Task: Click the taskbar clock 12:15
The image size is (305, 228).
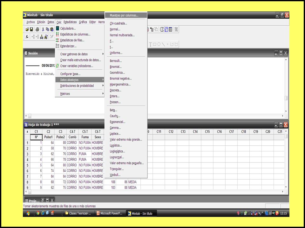Action: coord(283,213)
